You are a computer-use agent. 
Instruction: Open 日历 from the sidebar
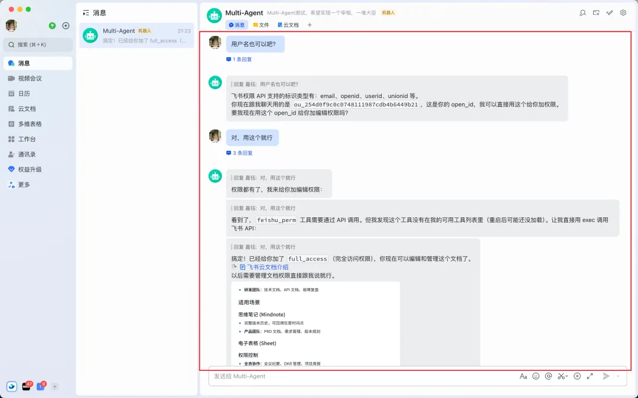click(x=38, y=93)
